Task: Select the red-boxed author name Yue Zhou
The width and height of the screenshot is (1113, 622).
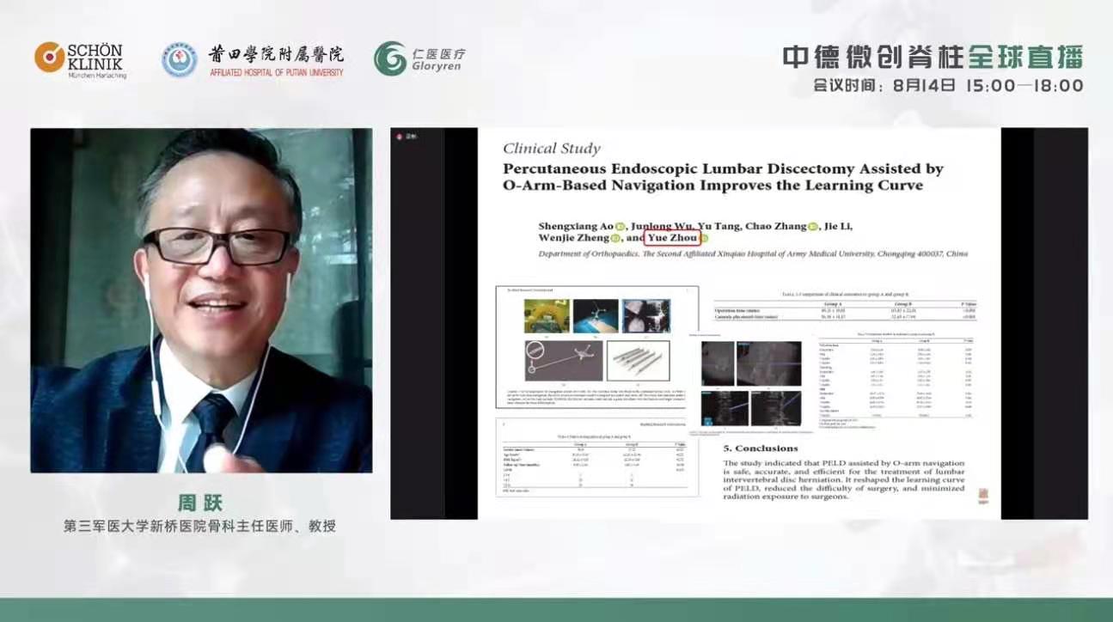Action: 671,238
